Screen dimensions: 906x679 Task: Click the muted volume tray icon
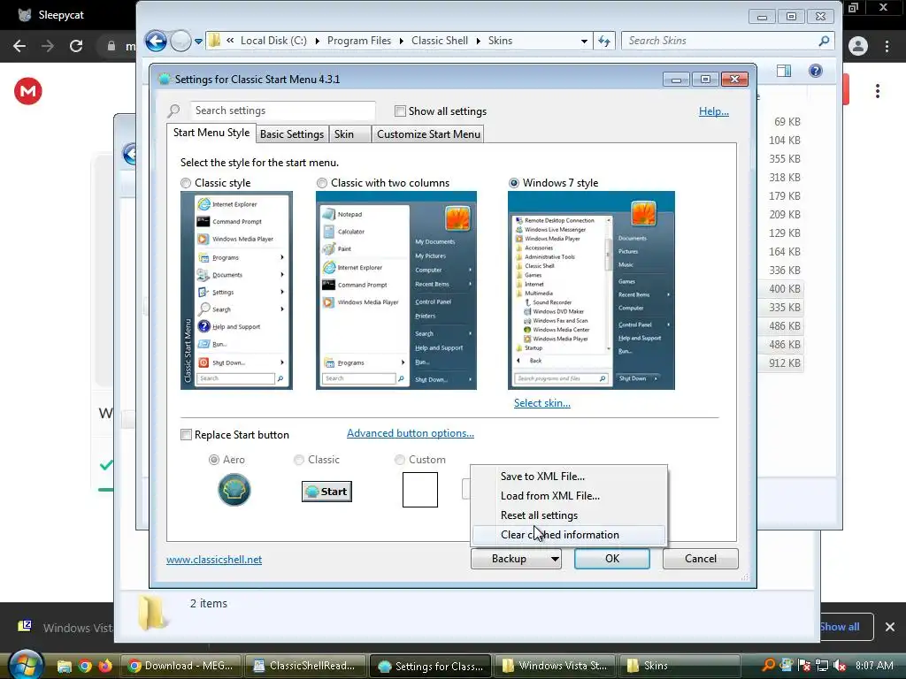[840, 666]
